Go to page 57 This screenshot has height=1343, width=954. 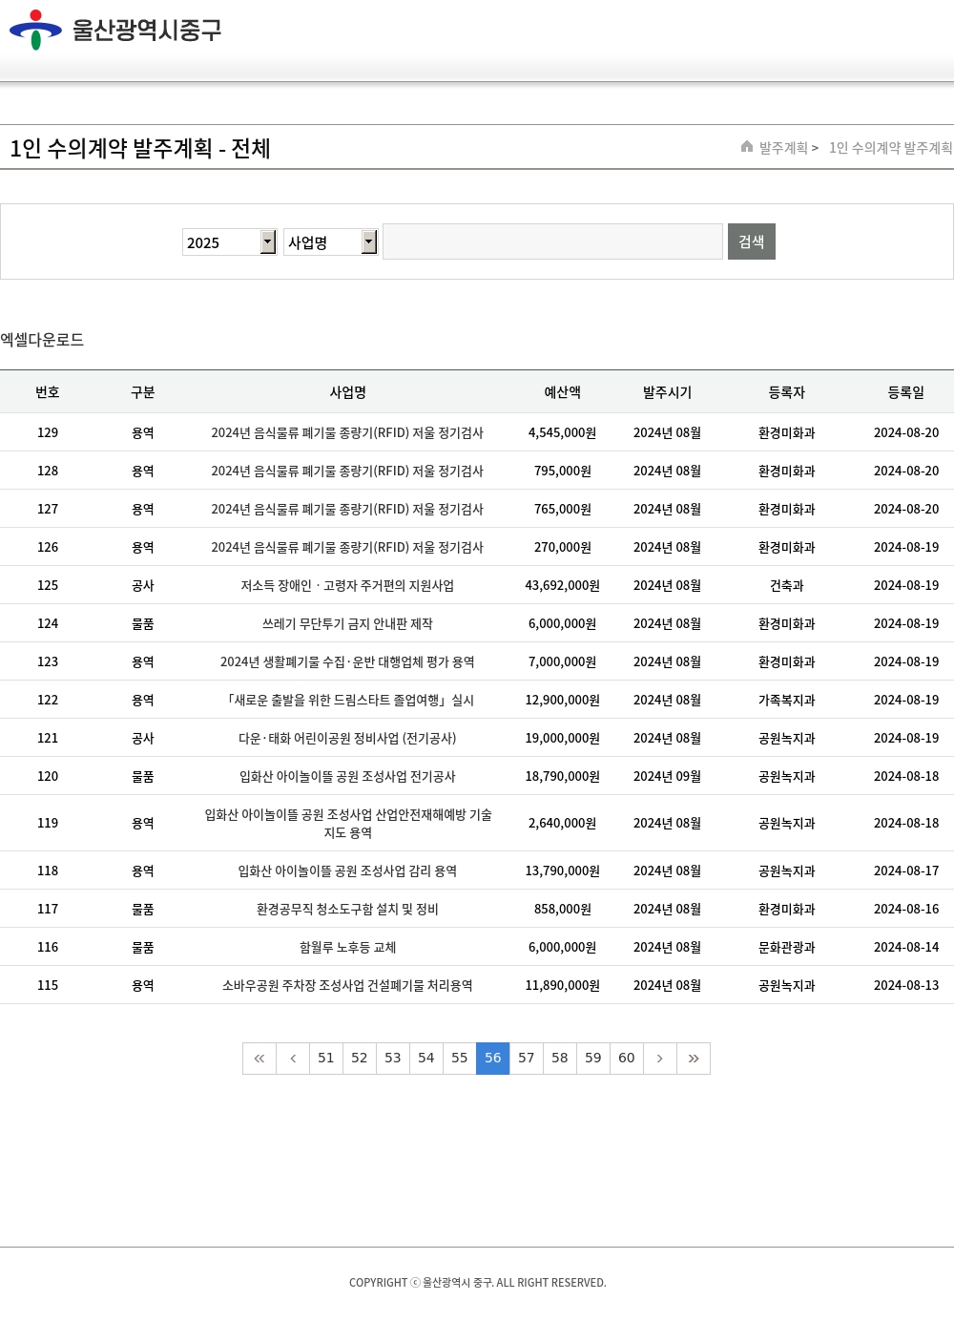[527, 1059]
